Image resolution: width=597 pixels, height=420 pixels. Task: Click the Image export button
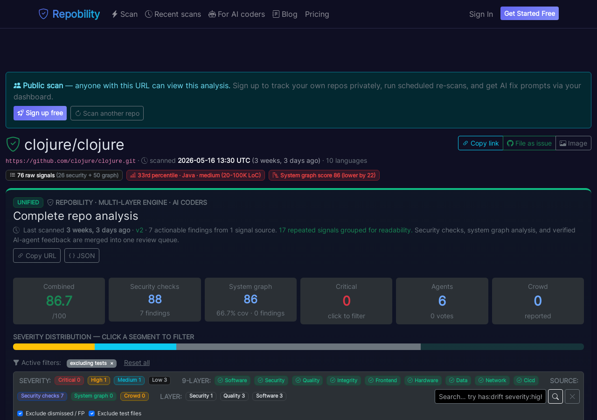click(573, 143)
